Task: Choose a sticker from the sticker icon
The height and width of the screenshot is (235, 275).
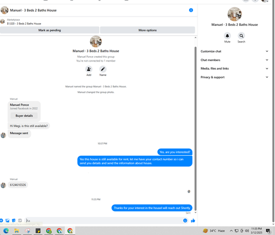Action: tap(14, 220)
